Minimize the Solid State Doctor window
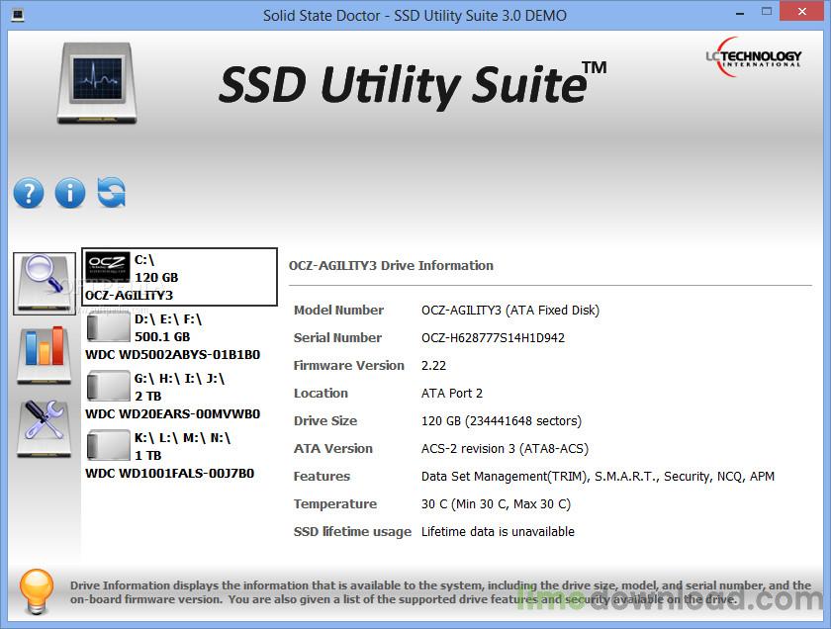Viewport: 831px width, 629px height. pos(740,13)
